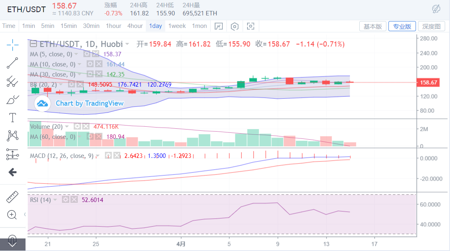Viewport: 450px width, 251px height.
Task: Select the 15min interval
Action: pyautogui.click(x=68, y=26)
